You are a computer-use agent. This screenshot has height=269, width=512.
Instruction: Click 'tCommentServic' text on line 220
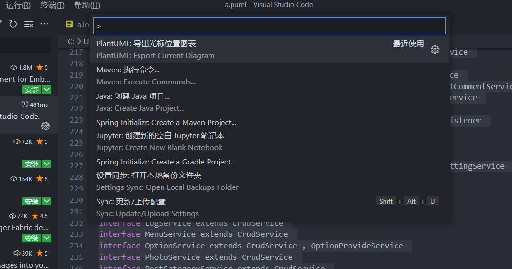tap(481, 86)
